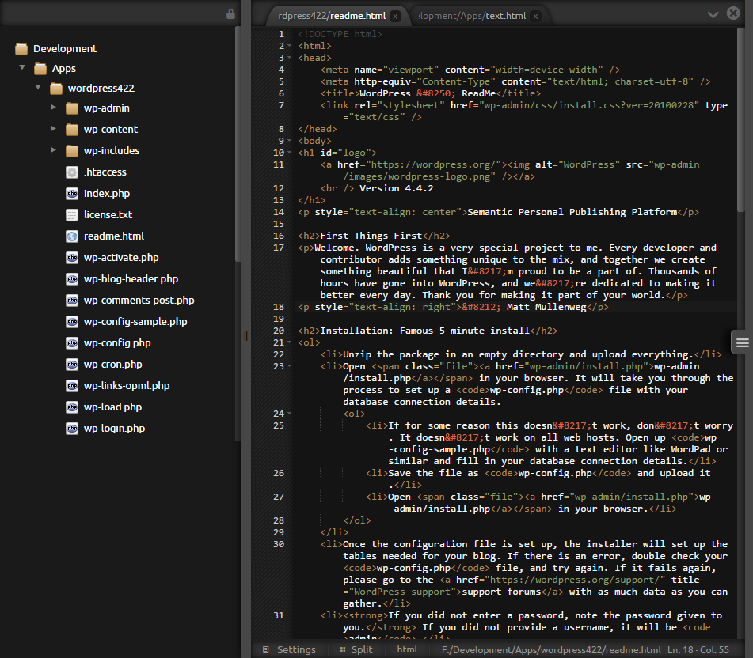
Task: Expand the wp-admin folder
Action: (53, 108)
